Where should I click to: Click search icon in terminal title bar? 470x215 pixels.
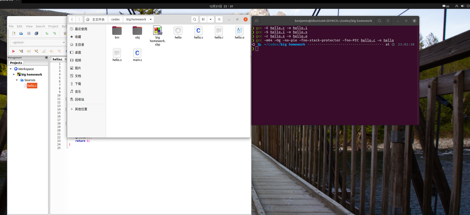tap(379, 21)
